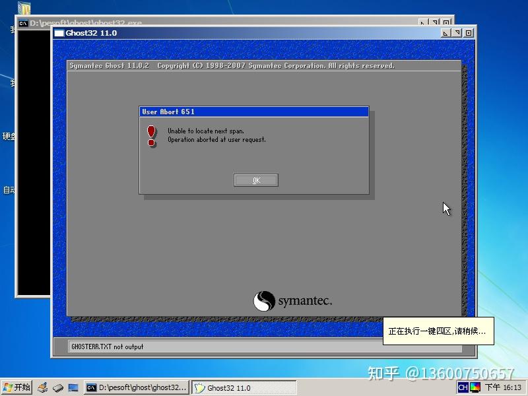
Task: Click the color display icon in system tray
Action: coord(477,387)
